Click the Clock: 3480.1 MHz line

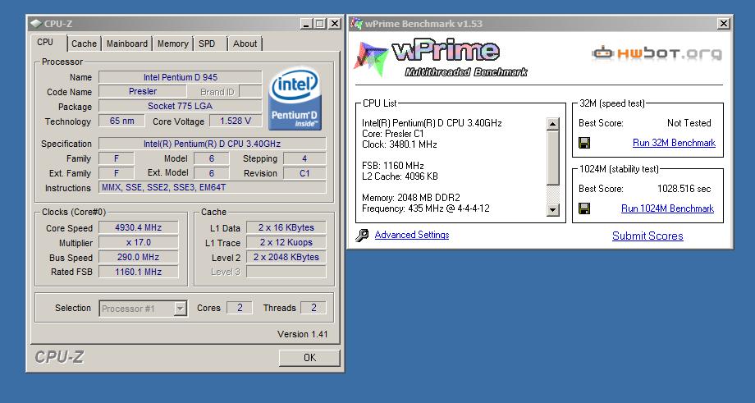[x=399, y=144]
